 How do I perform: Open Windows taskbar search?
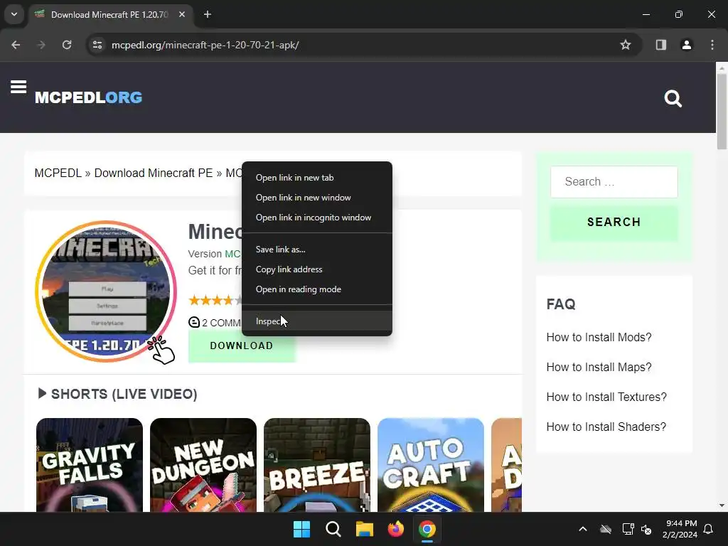(333, 529)
